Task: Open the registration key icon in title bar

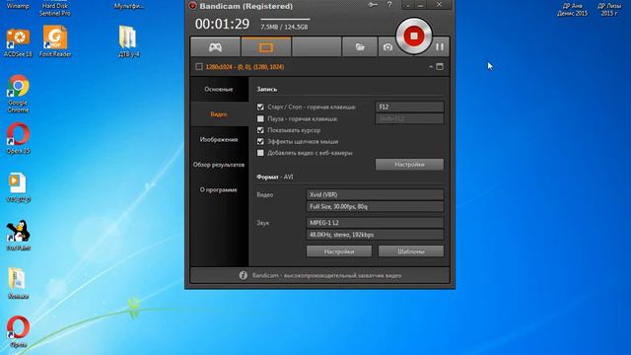Action: pyautogui.click(x=373, y=5)
